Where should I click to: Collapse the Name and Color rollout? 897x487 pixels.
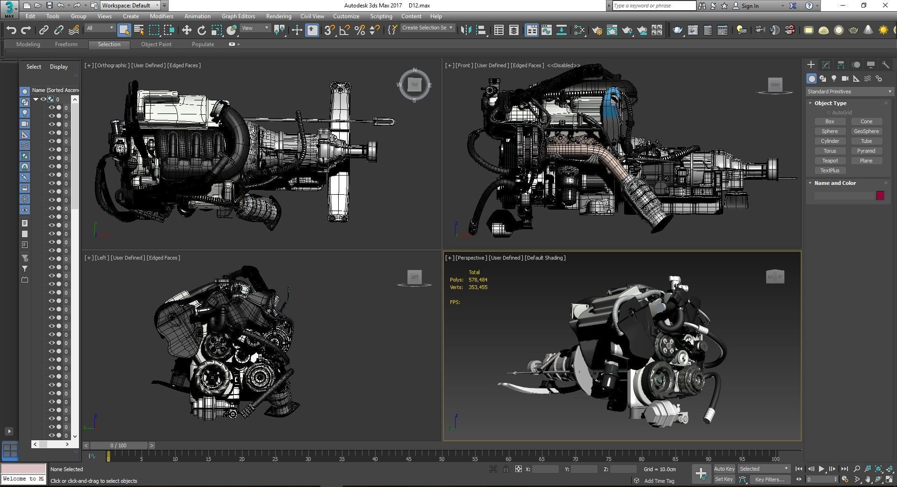pyautogui.click(x=811, y=183)
